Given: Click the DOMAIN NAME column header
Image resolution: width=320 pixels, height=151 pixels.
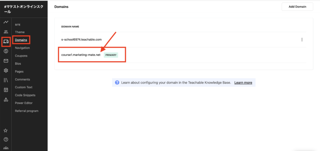Looking at the screenshot, I should click(70, 27).
